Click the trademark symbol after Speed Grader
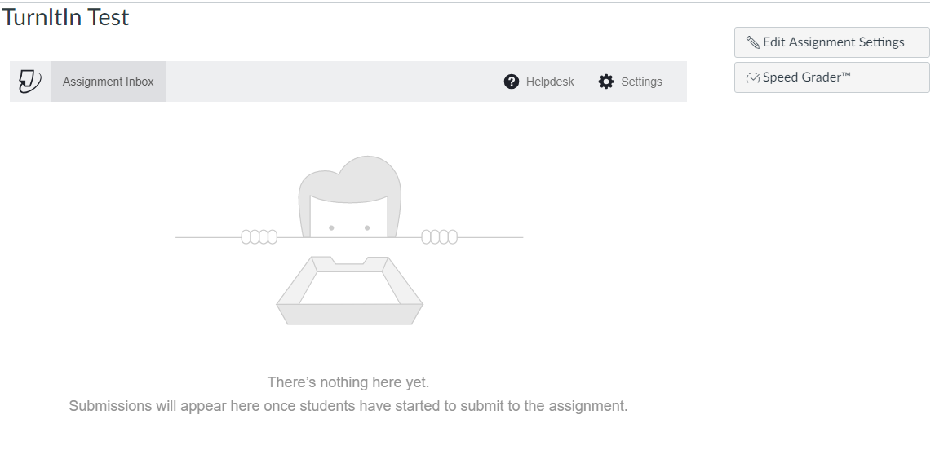 tap(844, 74)
